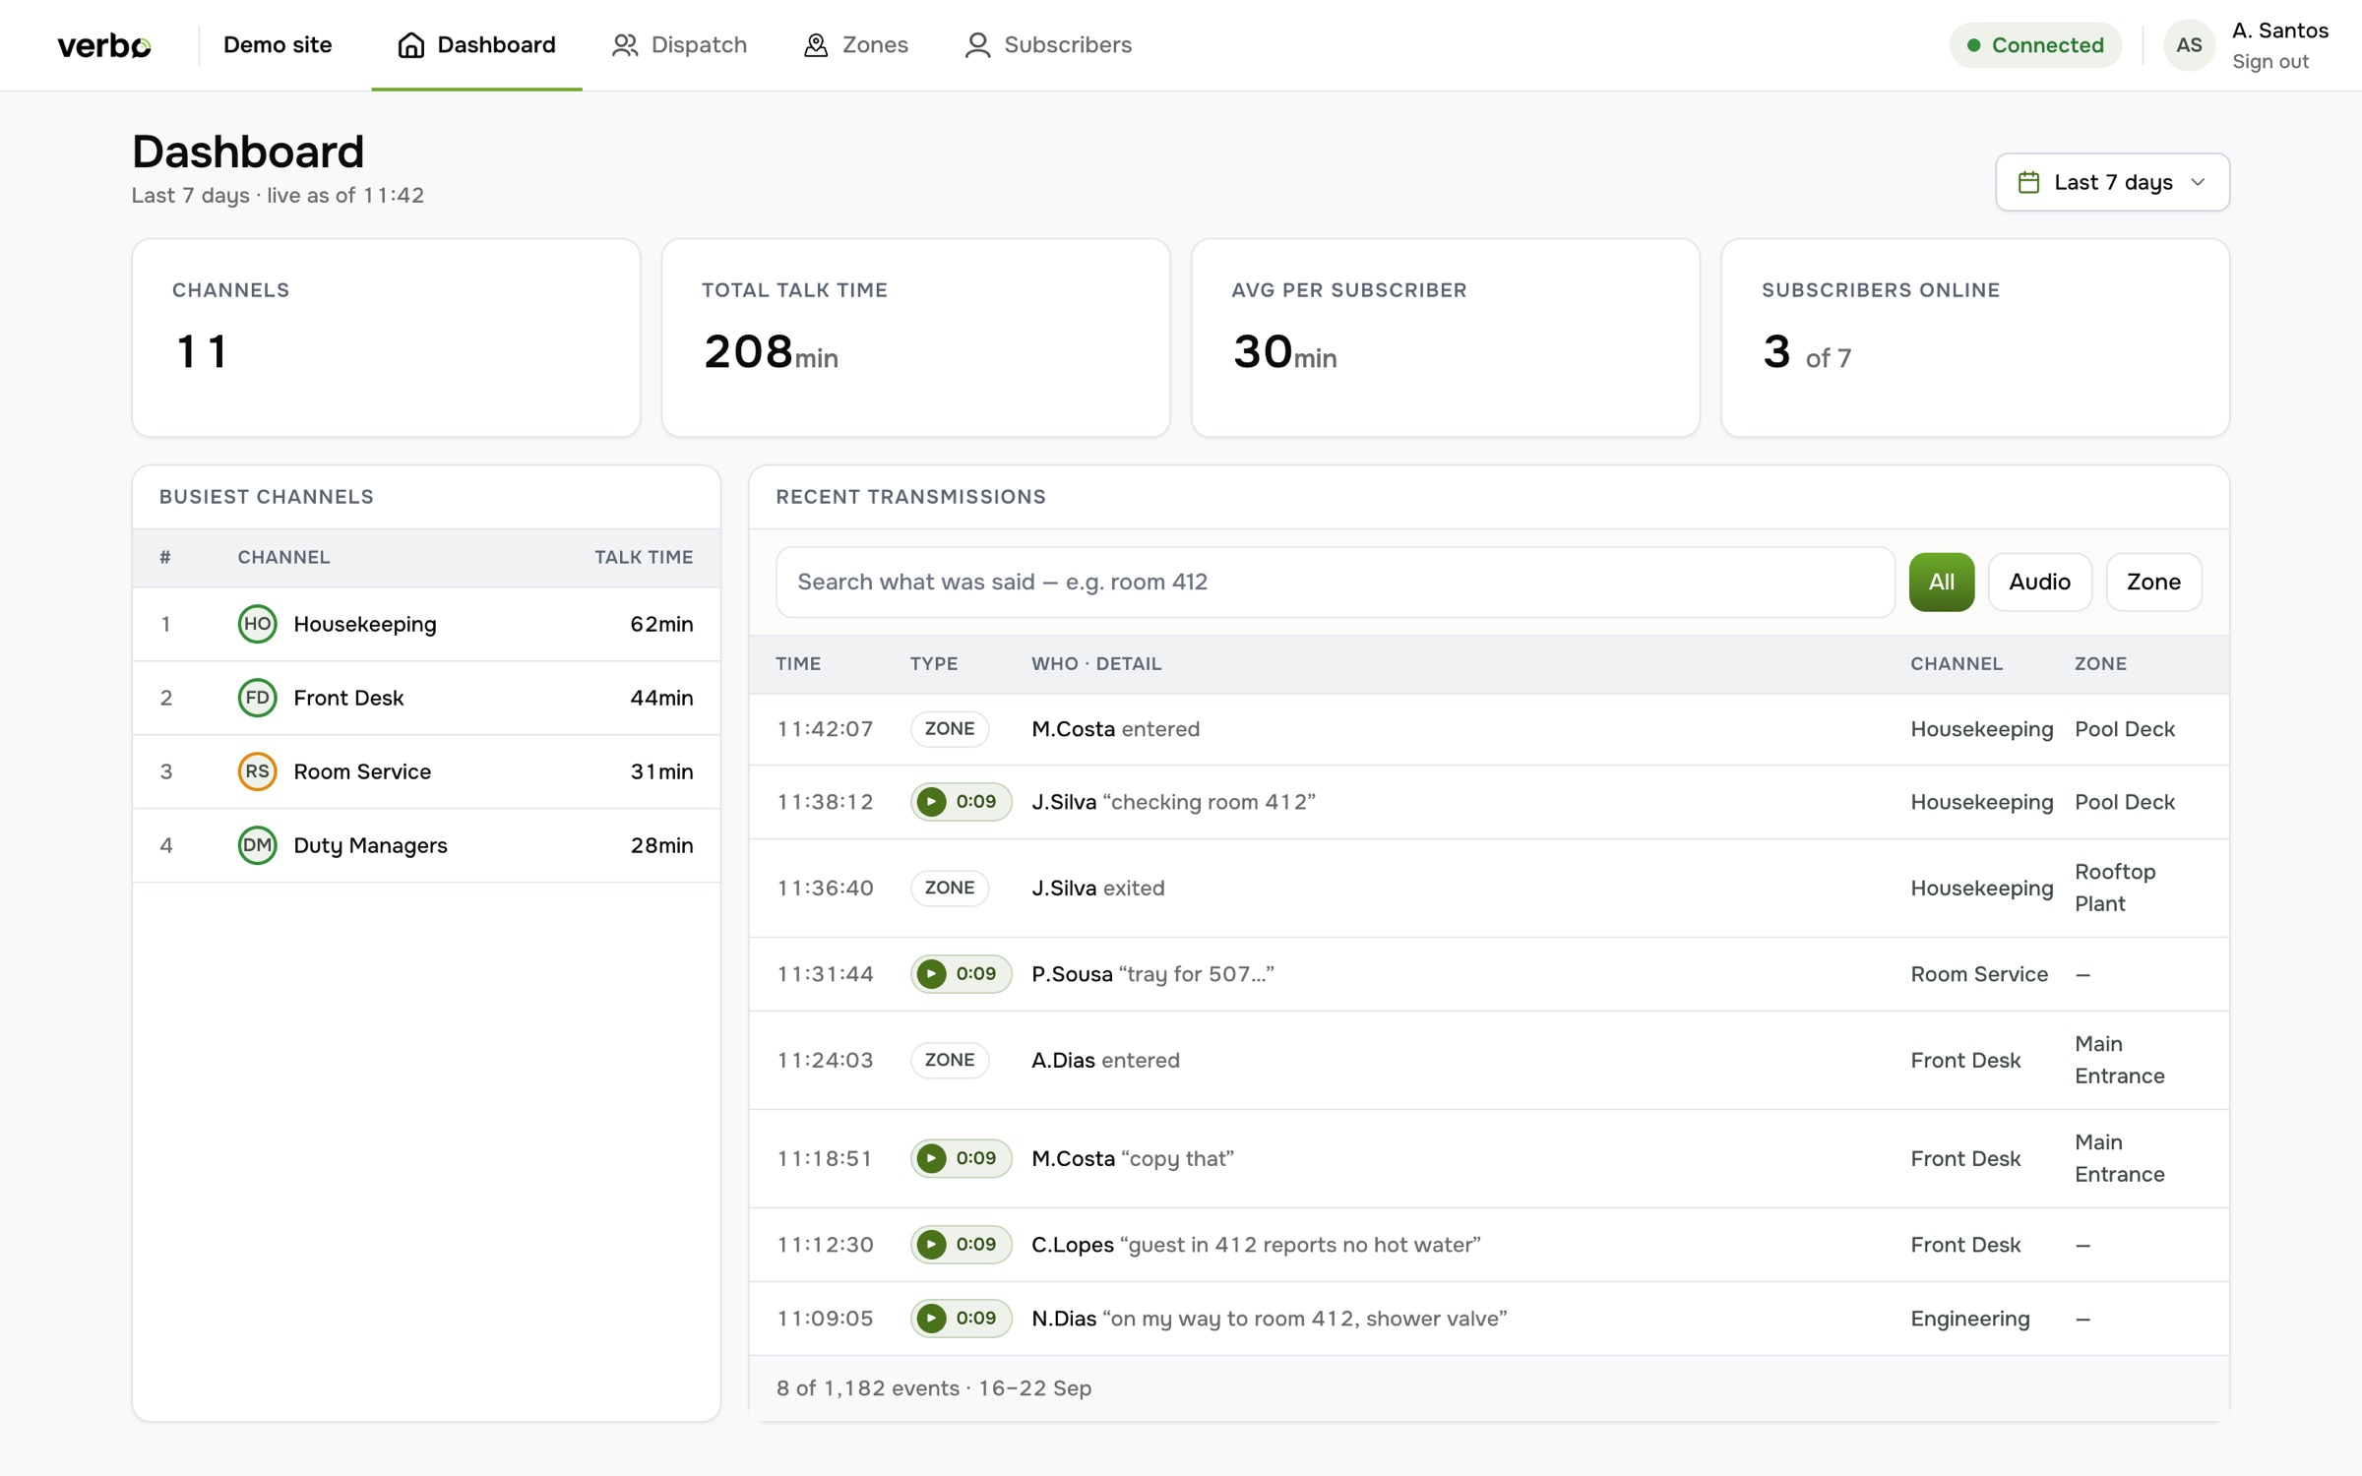
Task: Click the Room Service RS channel badge
Action: pos(257,771)
